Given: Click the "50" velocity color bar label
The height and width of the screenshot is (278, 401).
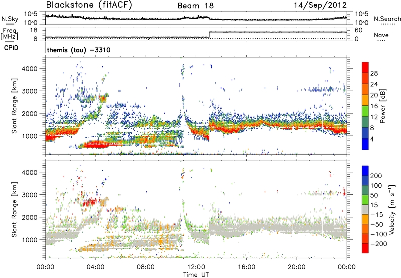Looking at the screenshot, I should click(x=374, y=195).
